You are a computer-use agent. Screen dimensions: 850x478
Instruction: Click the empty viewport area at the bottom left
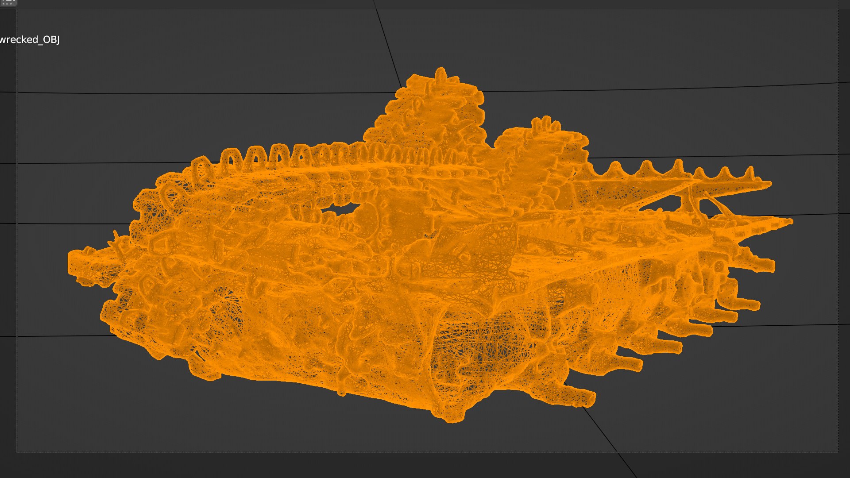click(89, 407)
